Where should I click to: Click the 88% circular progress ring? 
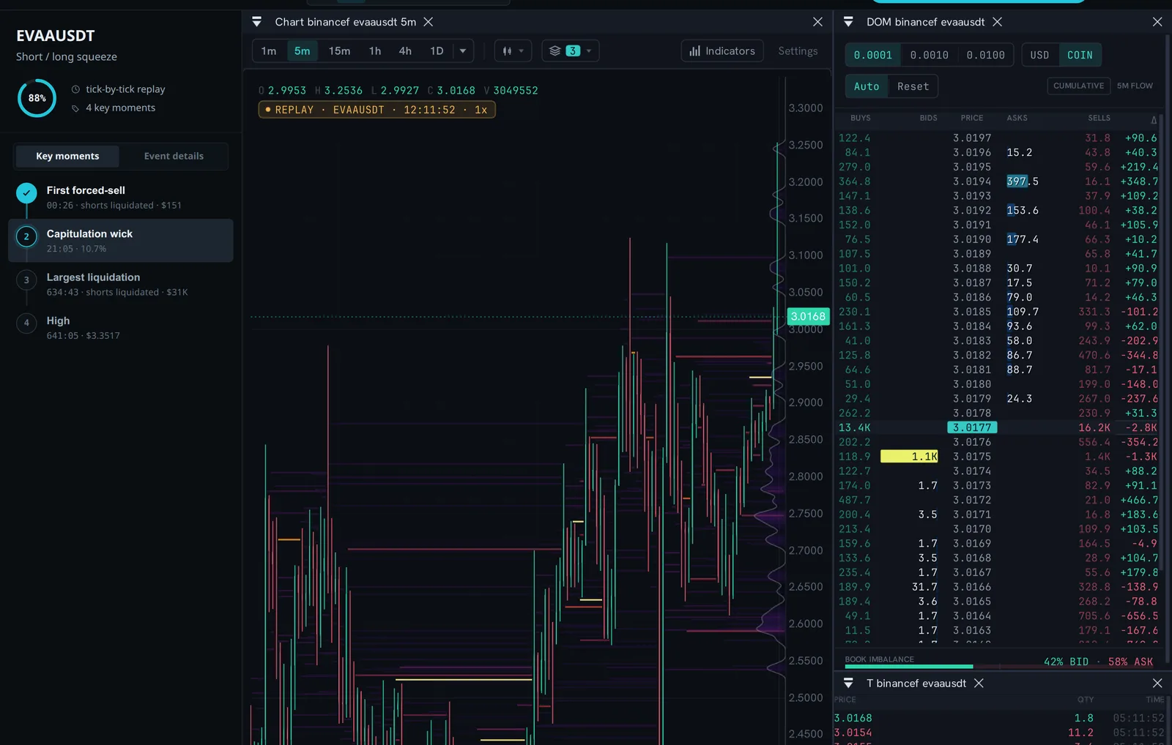pyautogui.click(x=37, y=98)
